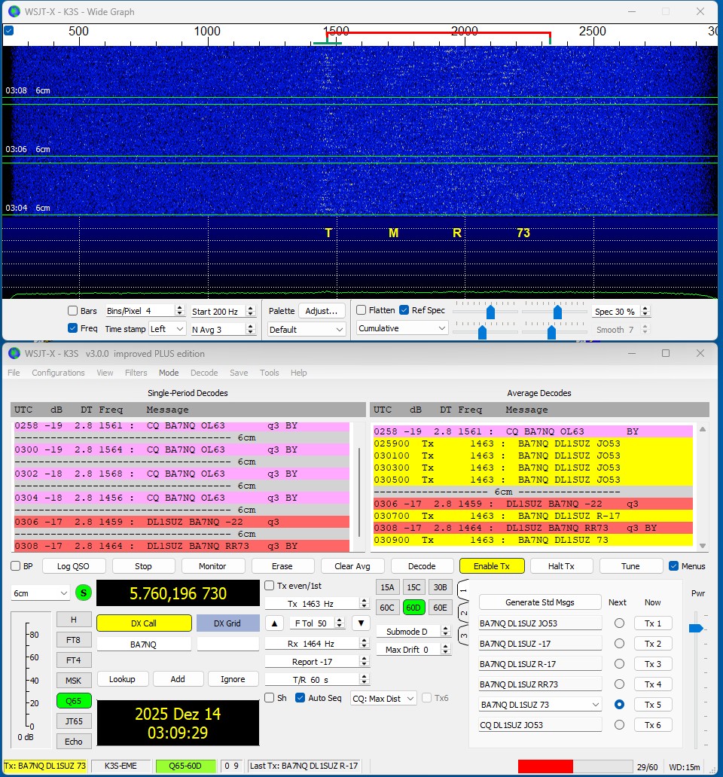Open the Cumulative spectrum display dropdown

tap(401, 328)
